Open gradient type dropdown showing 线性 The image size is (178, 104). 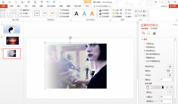click(170, 71)
